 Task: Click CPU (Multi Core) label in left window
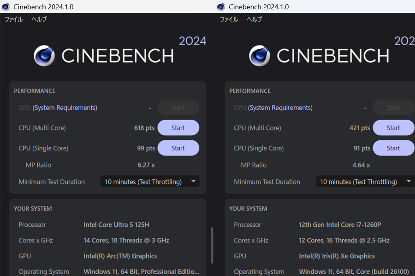point(42,128)
